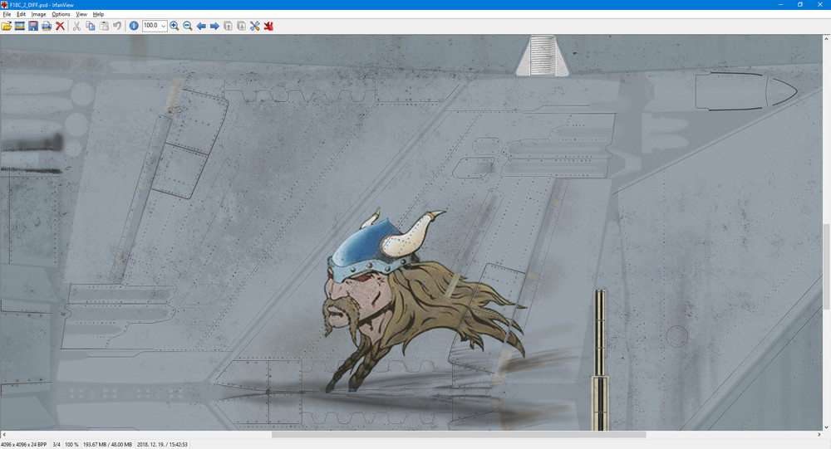831x449 pixels.
Task: Open the Edit menu
Action: click(x=22, y=14)
